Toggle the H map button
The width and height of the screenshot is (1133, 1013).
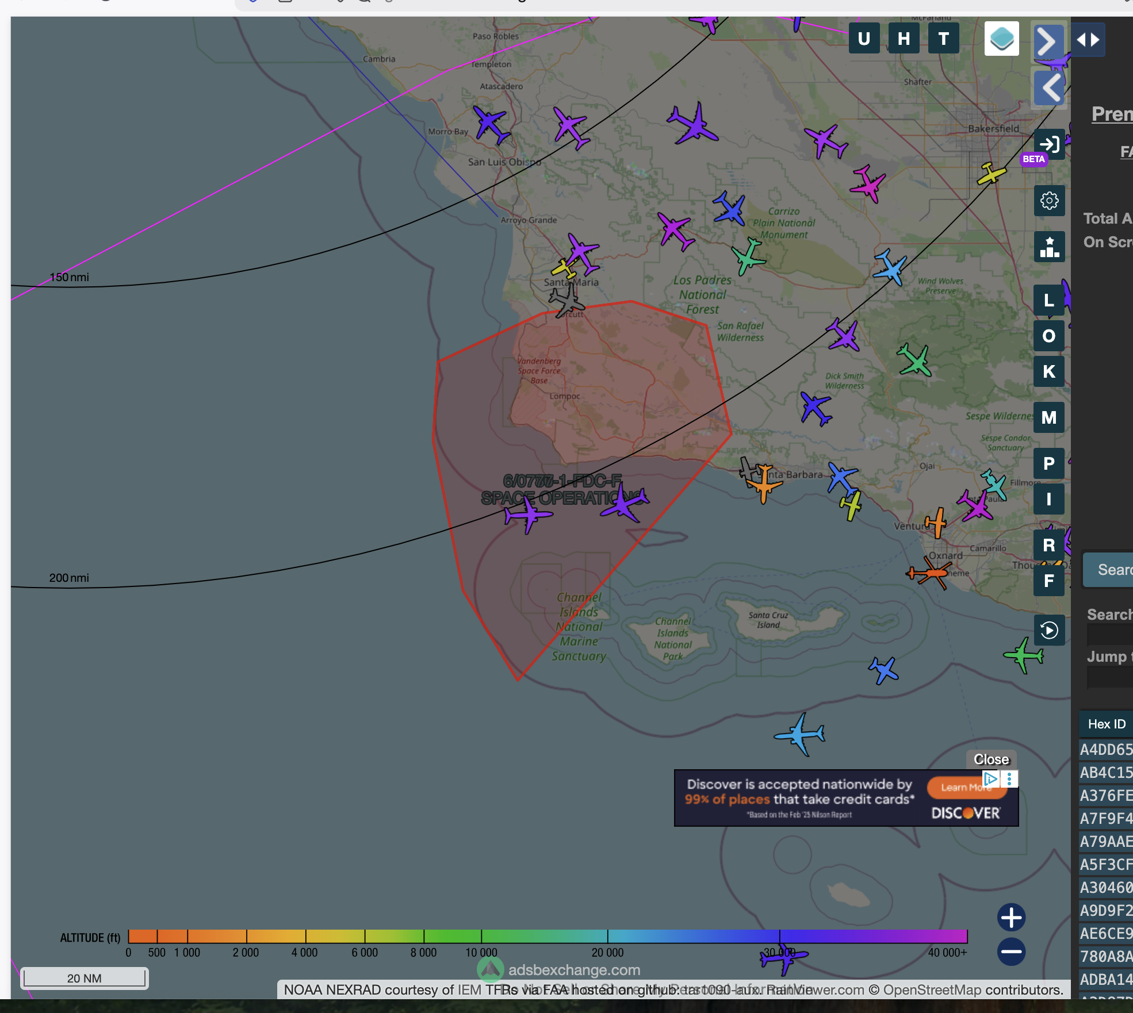pyautogui.click(x=904, y=39)
